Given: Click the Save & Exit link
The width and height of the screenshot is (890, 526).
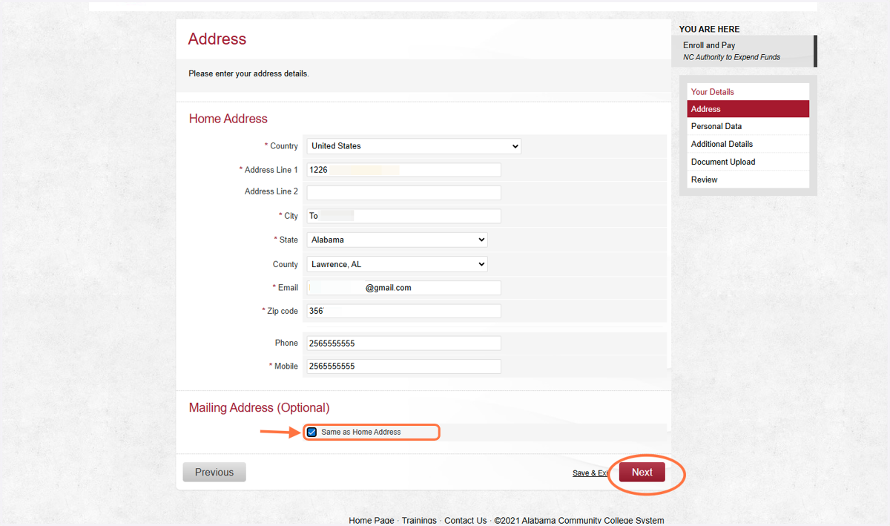Looking at the screenshot, I should click(591, 473).
